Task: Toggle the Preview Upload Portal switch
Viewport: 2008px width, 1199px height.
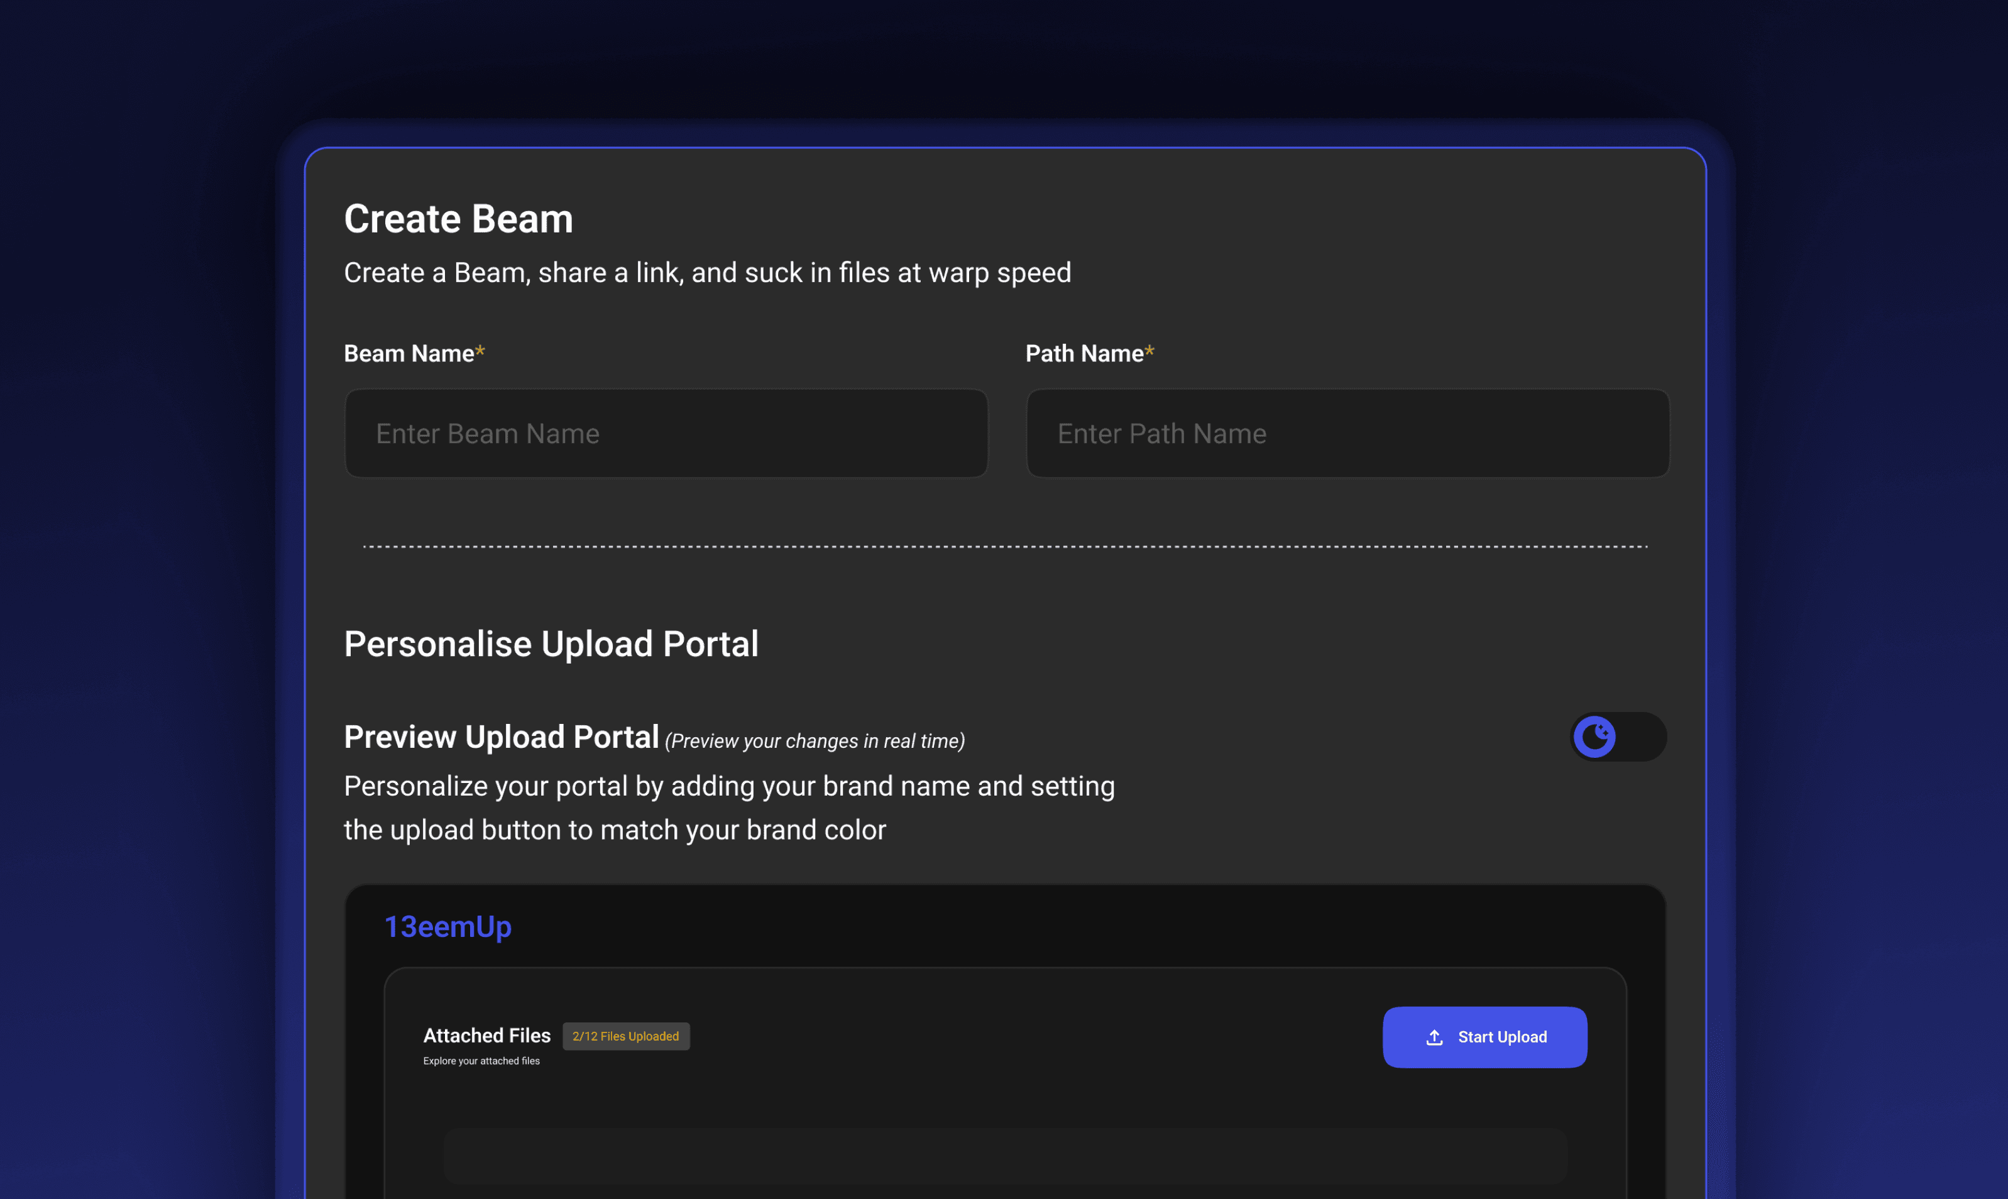Action: point(1618,736)
